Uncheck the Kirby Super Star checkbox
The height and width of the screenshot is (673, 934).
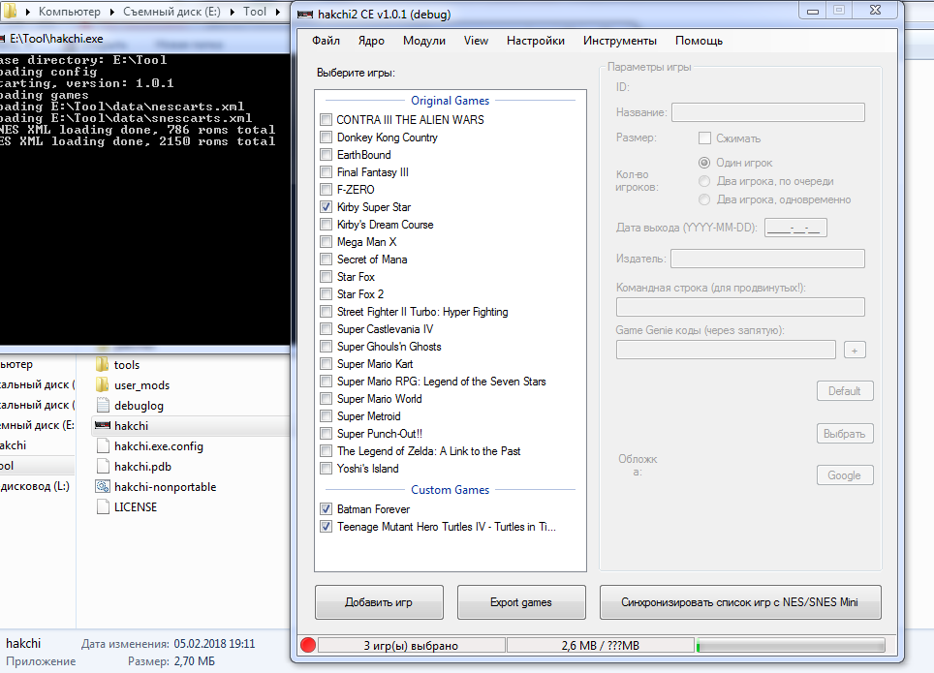point(326,206)
